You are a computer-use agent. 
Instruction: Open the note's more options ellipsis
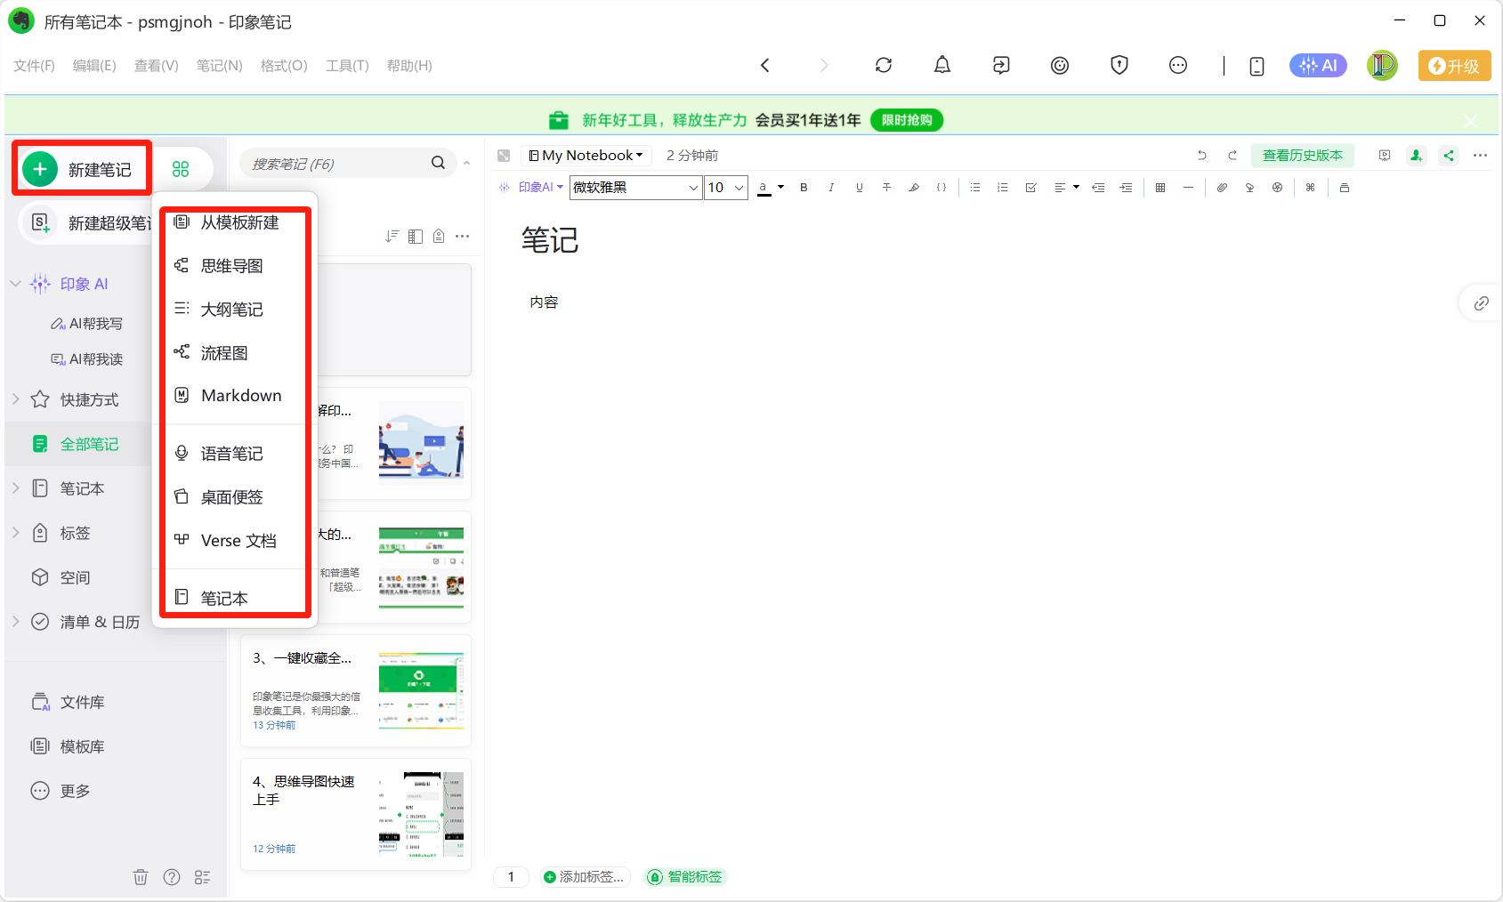click(1481, 156)
